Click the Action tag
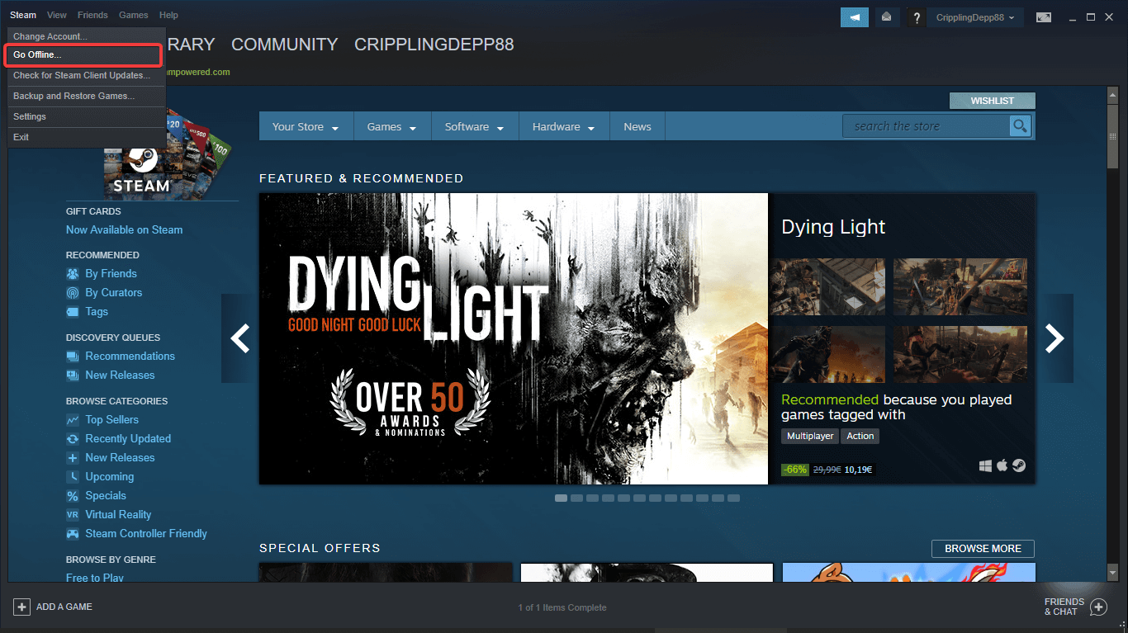 point(860,436)
